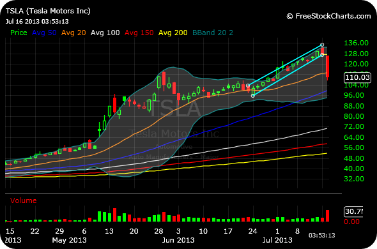Click the 128.00 price axis label
This screenshot has height=249, width=377.
coord(357,54)
